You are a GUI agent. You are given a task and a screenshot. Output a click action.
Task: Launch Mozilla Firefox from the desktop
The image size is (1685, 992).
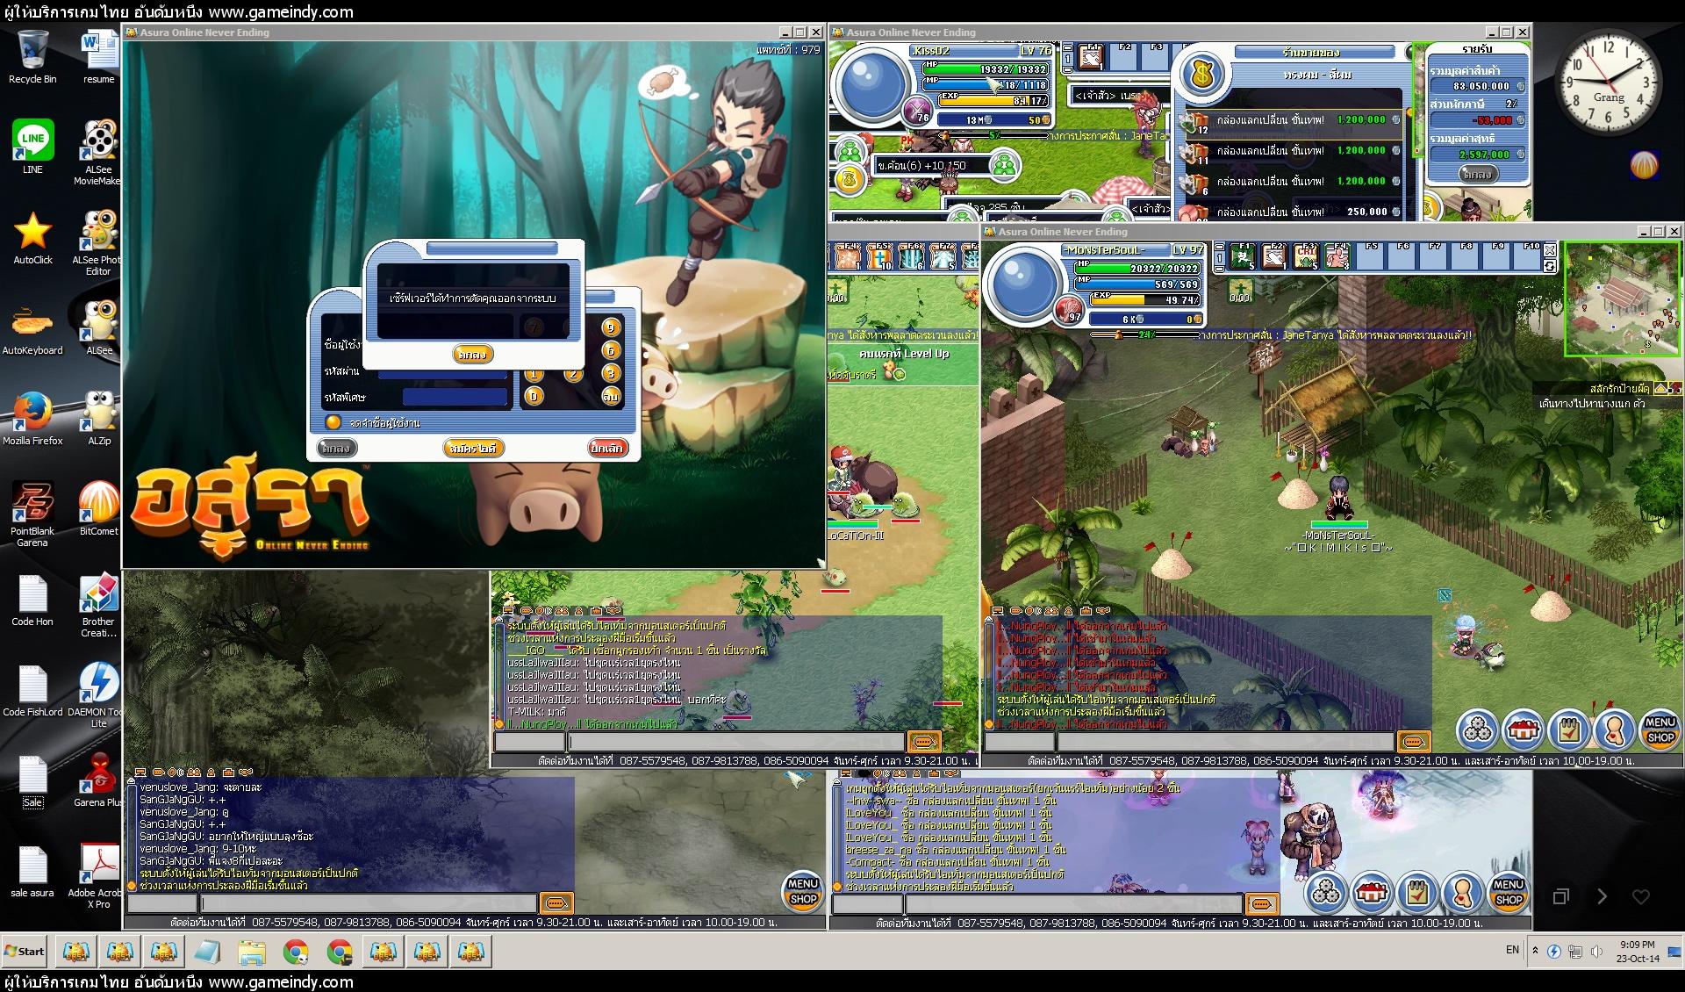click(32, 419)
